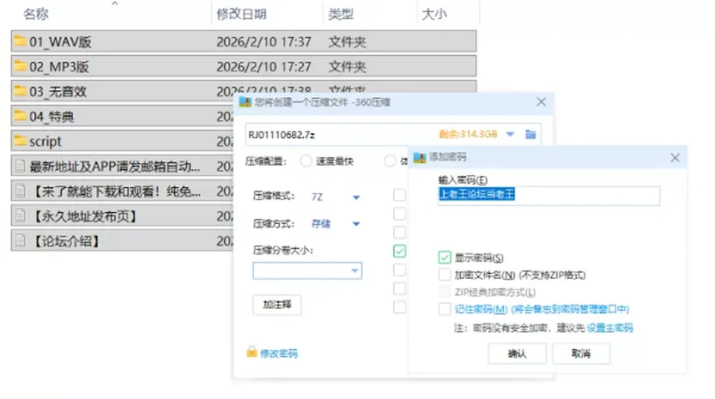
Task: Select the 【永久地址发布页】 file name
Action: 85,216
